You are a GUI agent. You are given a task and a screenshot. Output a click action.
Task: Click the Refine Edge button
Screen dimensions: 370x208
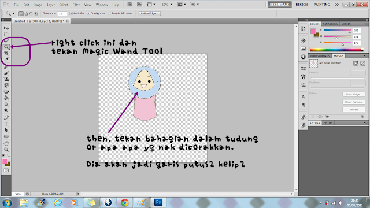pyautogui.click(x=149, y=13)
